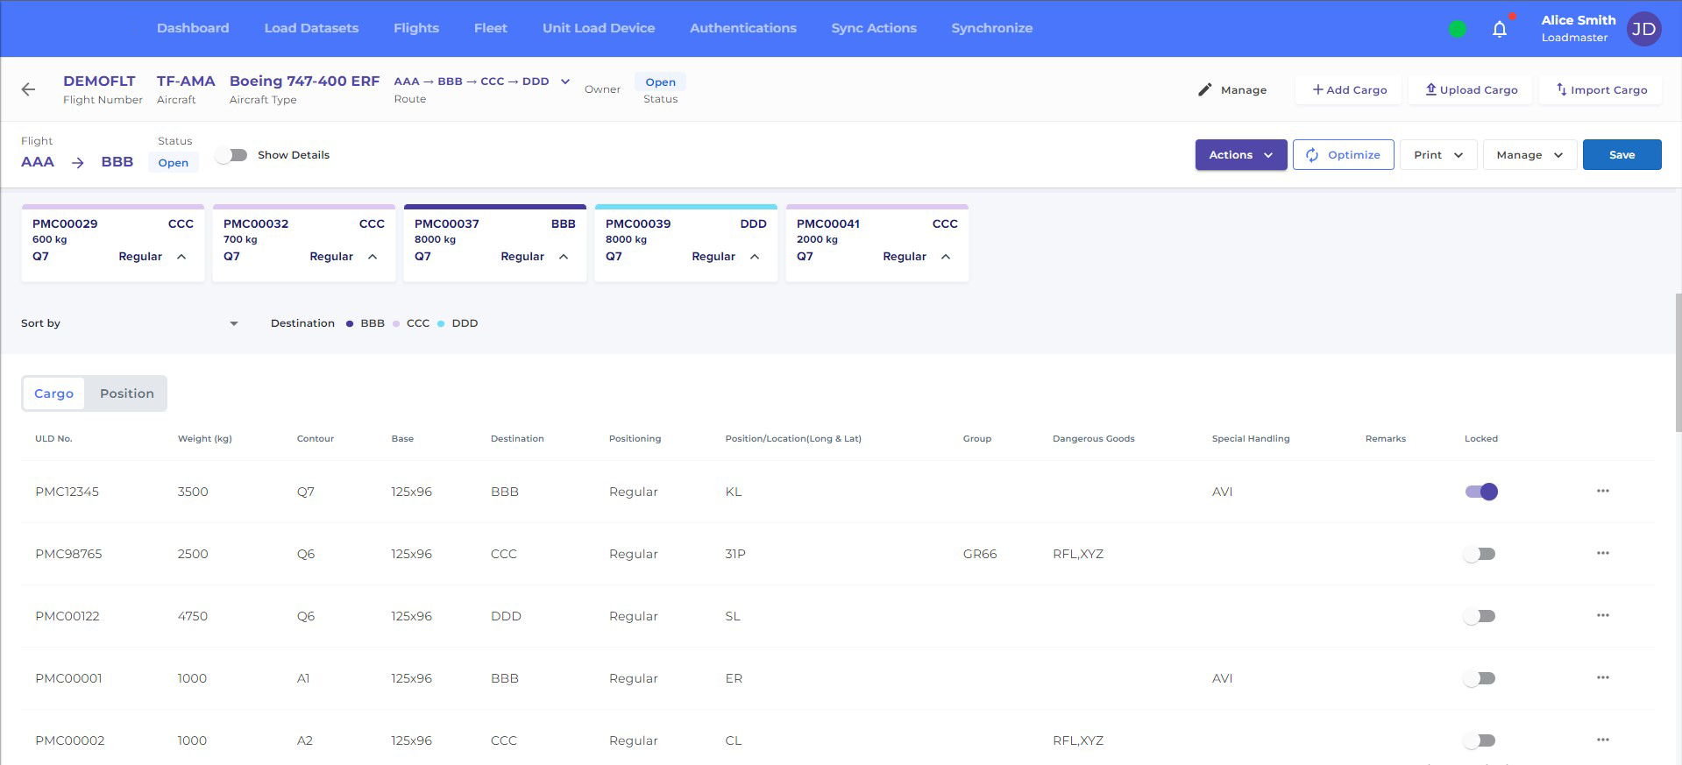Collapse the PMC00039 card chevron

pyautogui.click(x=755, y=257)
